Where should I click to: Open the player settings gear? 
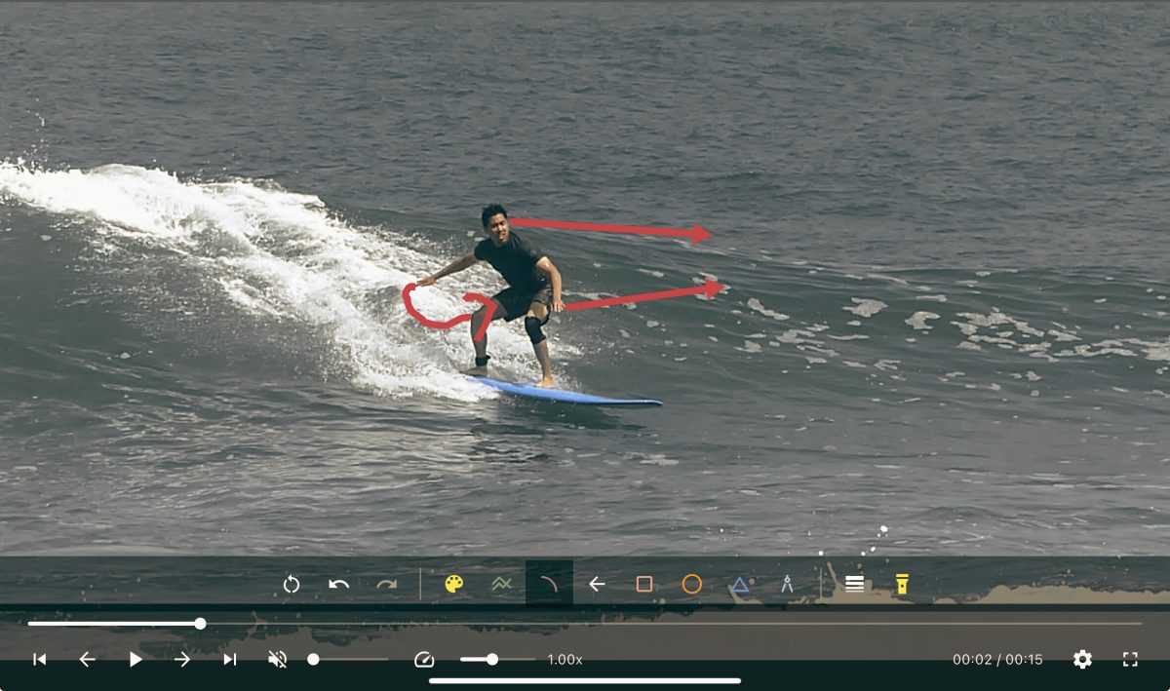tap(1082, 660)
